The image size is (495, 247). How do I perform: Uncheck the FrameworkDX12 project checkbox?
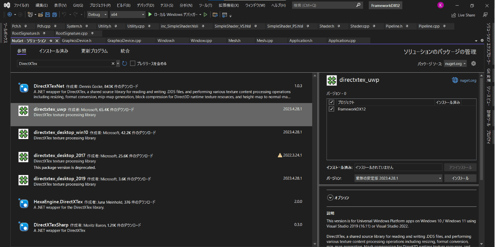[331, 109]
